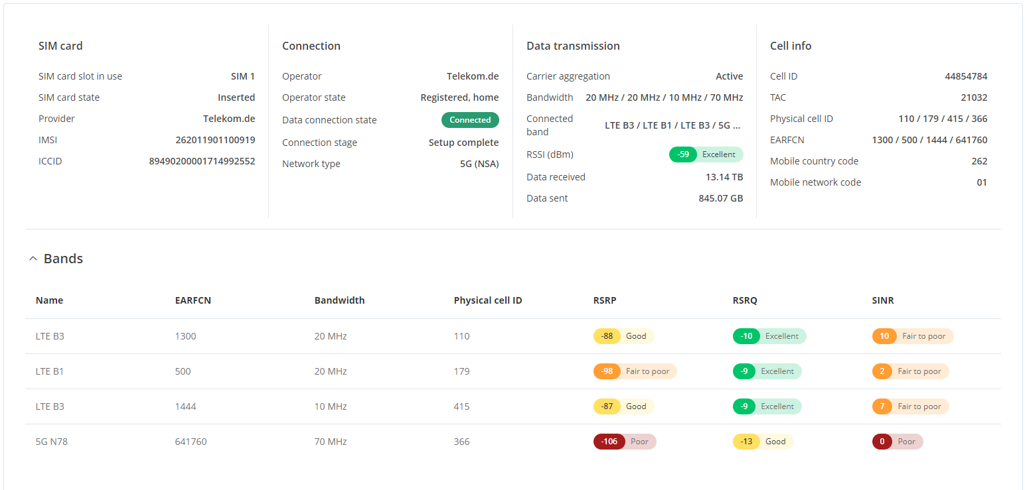Click the 5G N78 SINR 0 Poor badge

click(897, 442)
